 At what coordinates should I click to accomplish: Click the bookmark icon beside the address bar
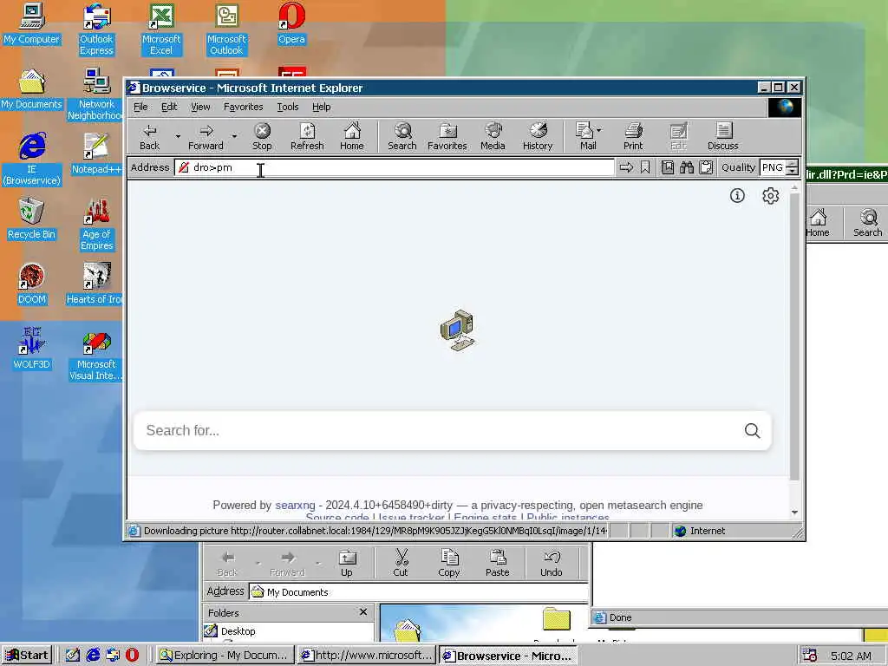click(x=645, y=167)
